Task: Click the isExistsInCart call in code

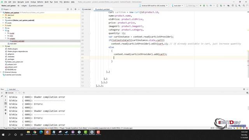Action: pyautogui.click(x=121, y=40)
